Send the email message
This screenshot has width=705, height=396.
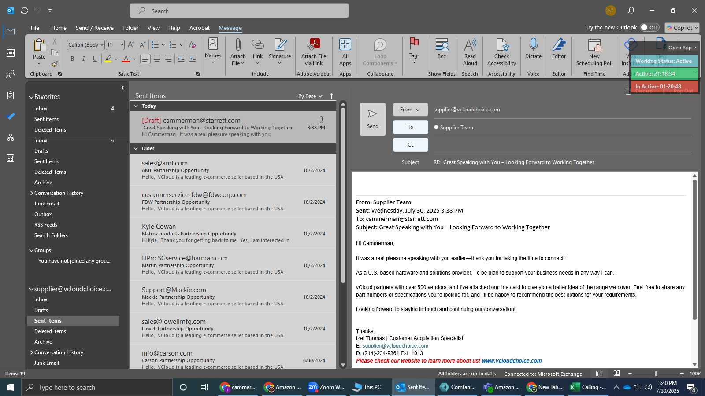coord(373,119)
